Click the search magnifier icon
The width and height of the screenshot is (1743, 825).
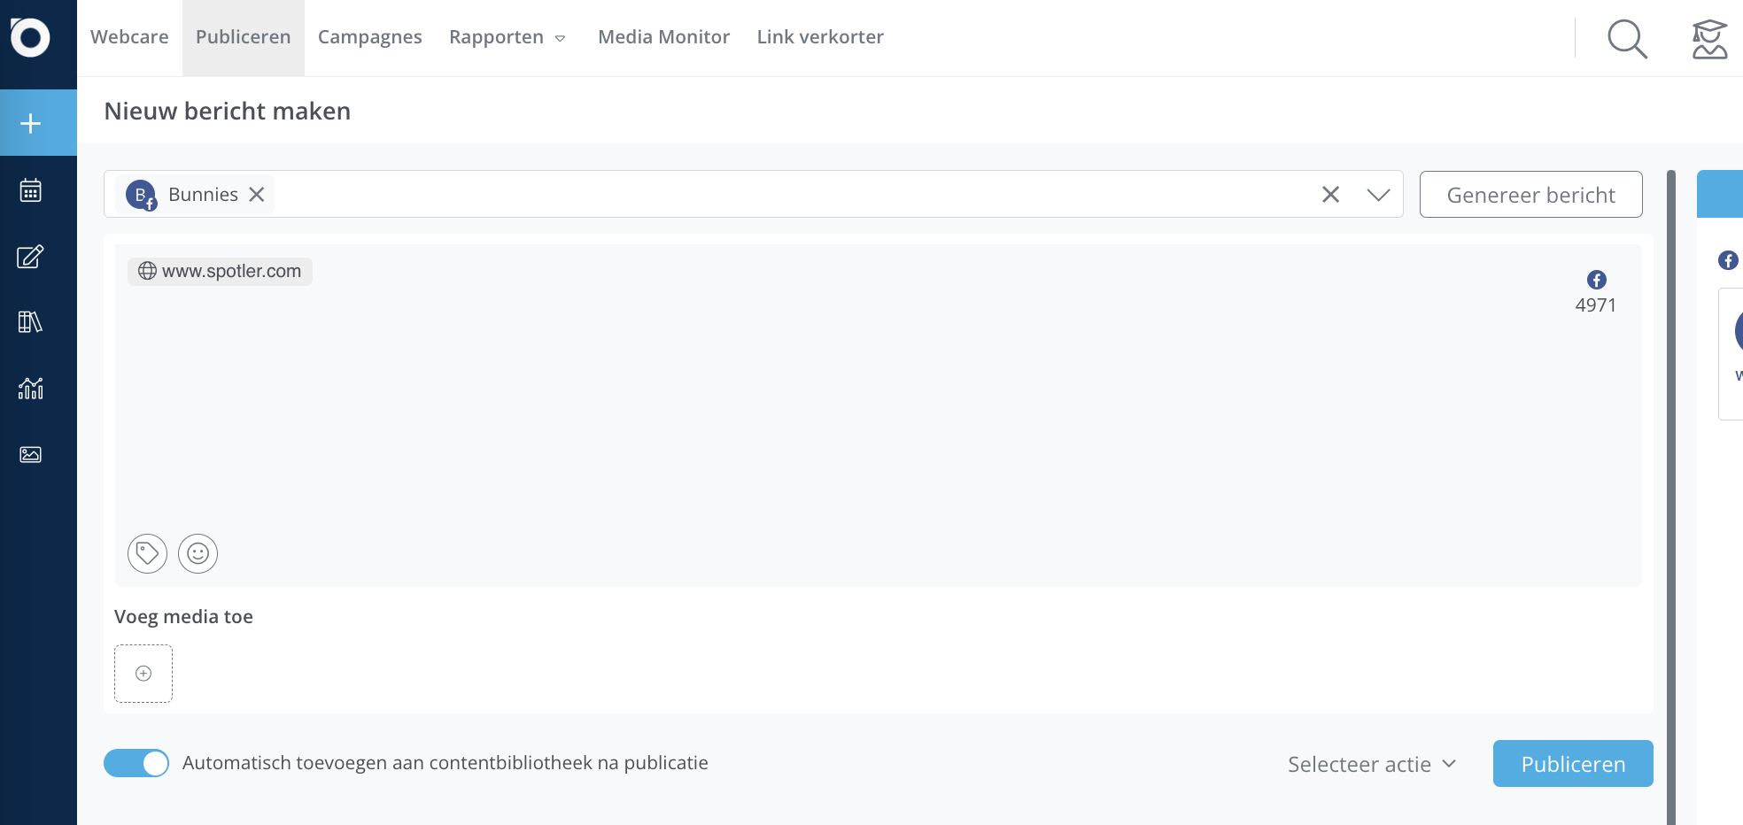1628,39
